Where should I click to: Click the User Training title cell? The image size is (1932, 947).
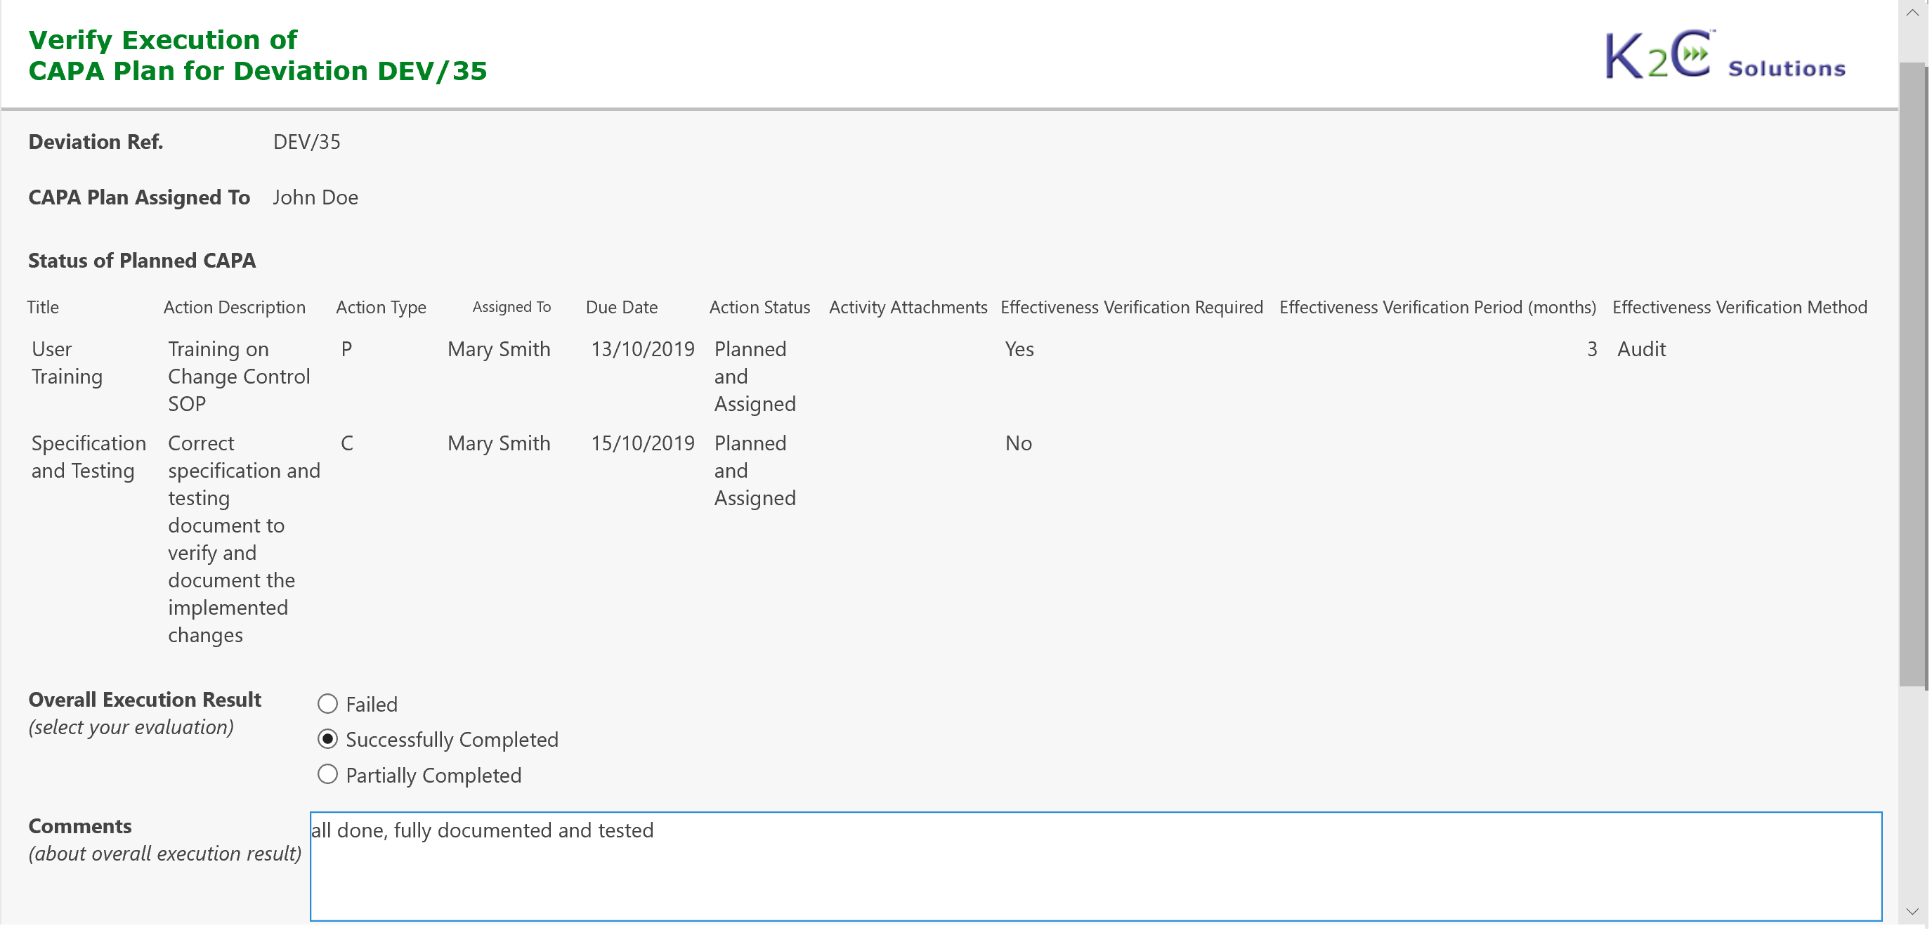67,363
